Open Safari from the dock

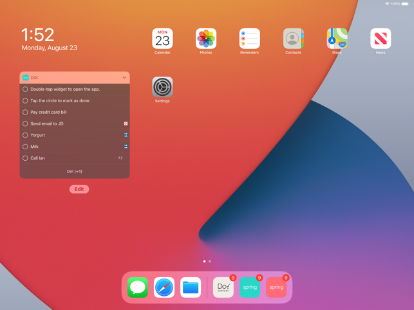(x=164, y=287)
